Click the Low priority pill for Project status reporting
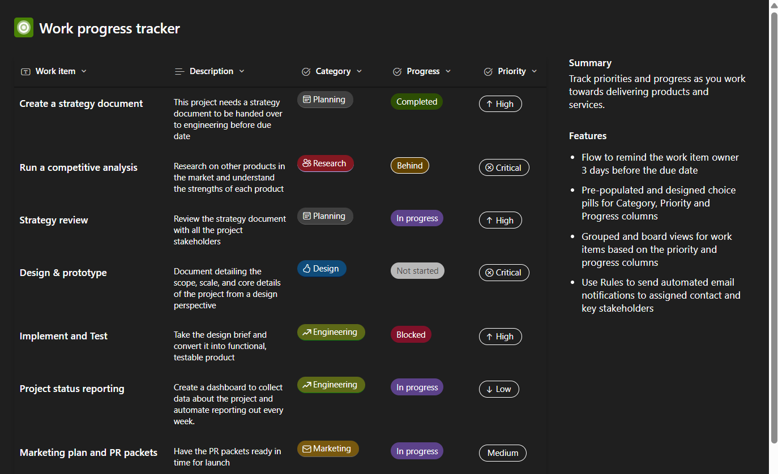Image resolution: width=778 pixels, height=474 pixels. 499,389
